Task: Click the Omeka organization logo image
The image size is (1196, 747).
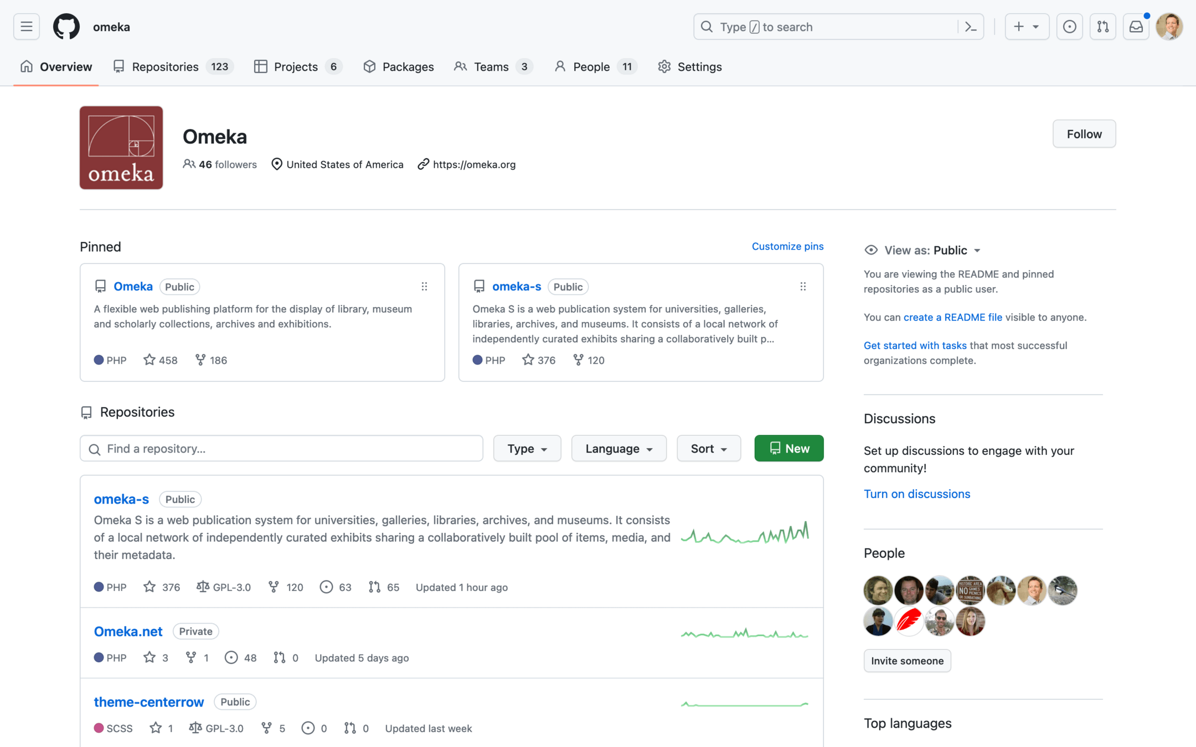Action: point(121,148)
